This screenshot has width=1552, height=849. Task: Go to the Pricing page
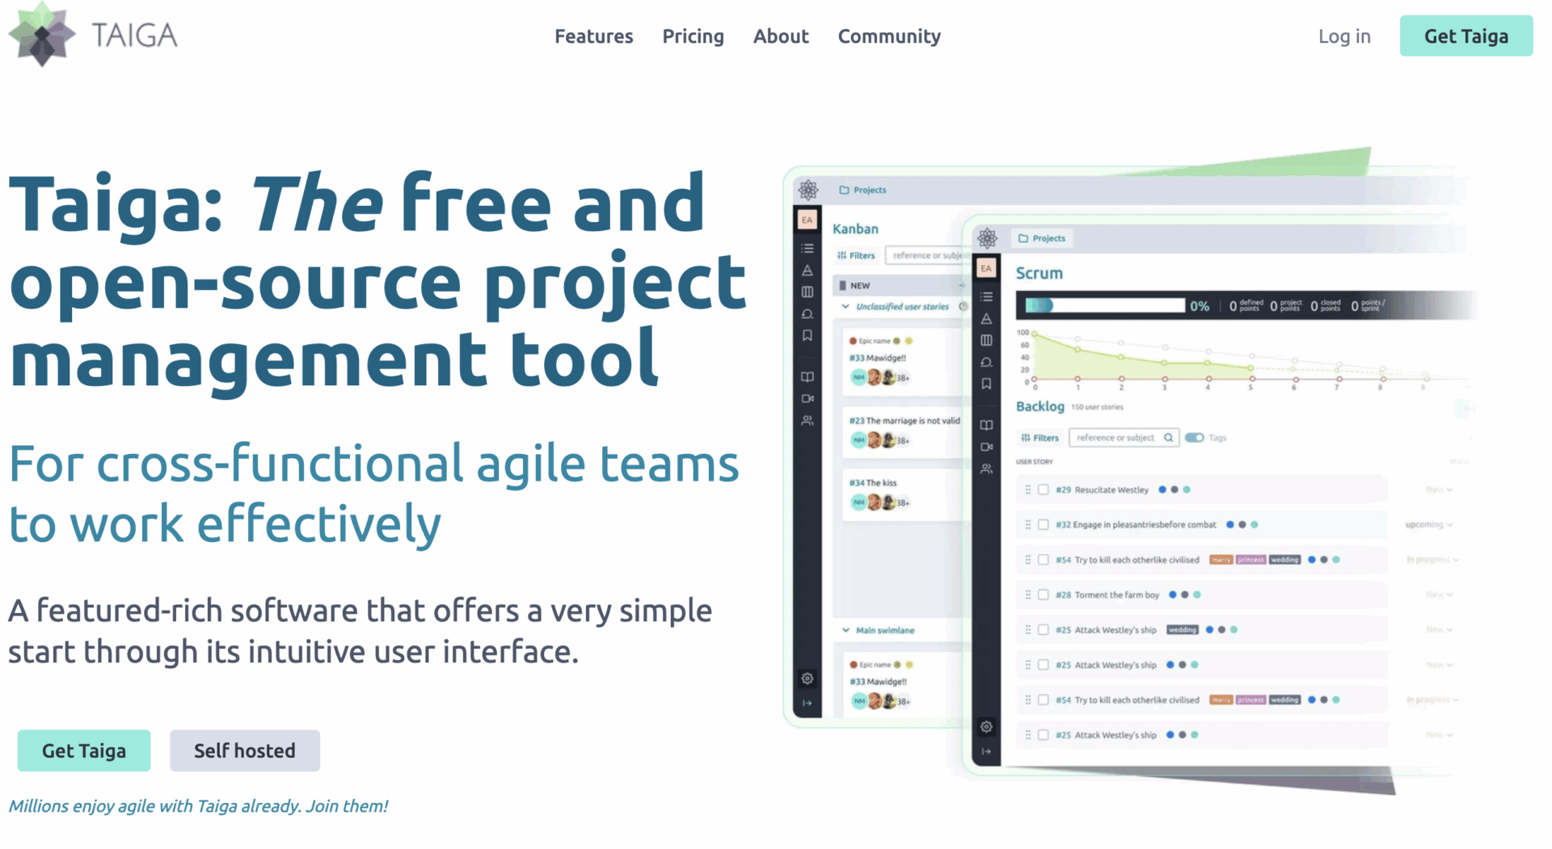point(693,36)
